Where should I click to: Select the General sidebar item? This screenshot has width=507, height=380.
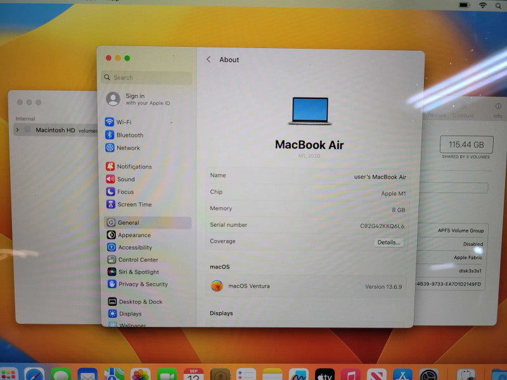148,223
